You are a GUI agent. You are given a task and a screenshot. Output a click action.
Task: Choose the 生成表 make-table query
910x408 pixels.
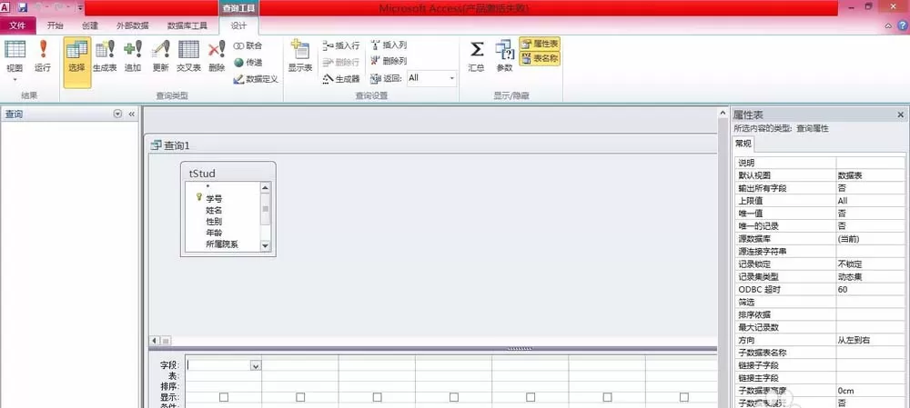point(105,56)
